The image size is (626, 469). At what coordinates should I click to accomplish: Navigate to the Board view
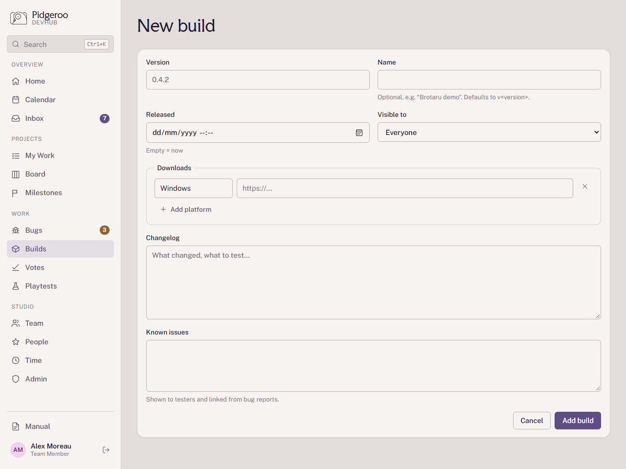pos(60,174)
